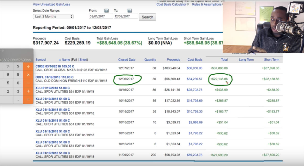Screen dimensions: 304x166
Task: Click the calculator 3 key
Action: 18,91
